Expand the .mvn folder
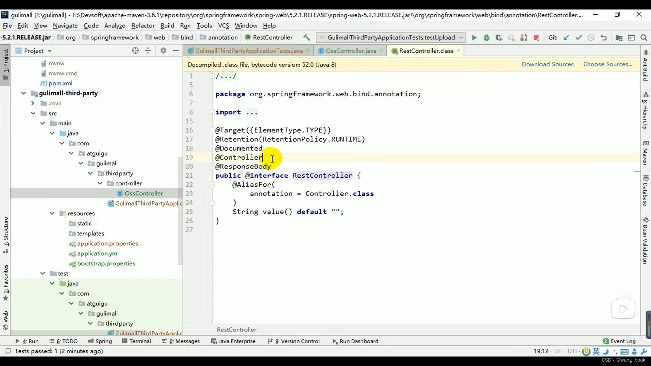Screen dimensions: 651x366 [33, 103]
